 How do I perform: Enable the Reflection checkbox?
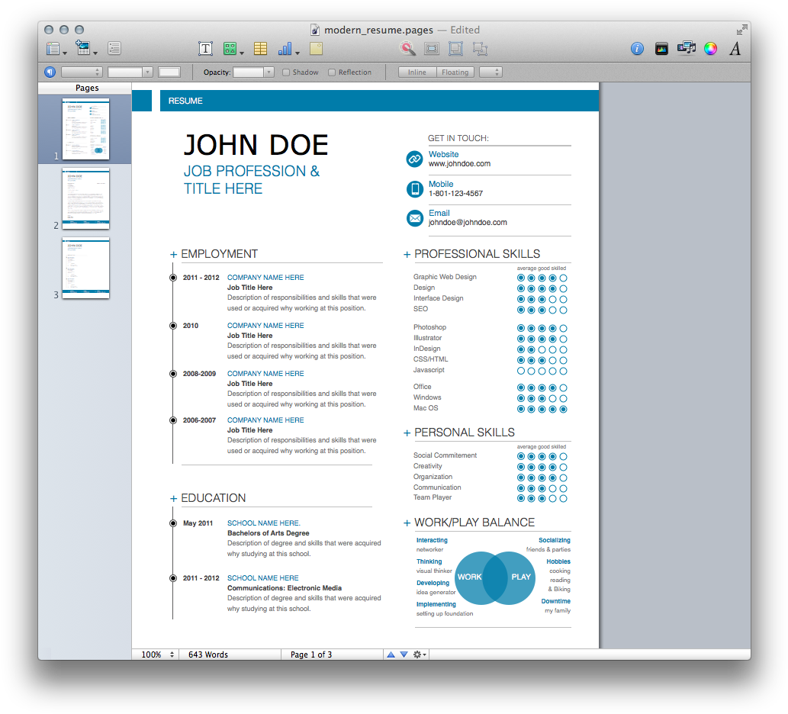point(332,72)
